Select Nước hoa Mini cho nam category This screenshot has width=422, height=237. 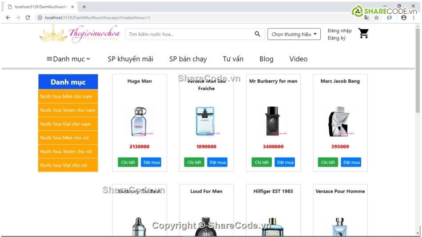coord(68,97)
